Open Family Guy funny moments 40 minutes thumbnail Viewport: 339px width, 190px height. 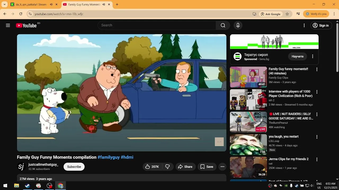point(248,77)
